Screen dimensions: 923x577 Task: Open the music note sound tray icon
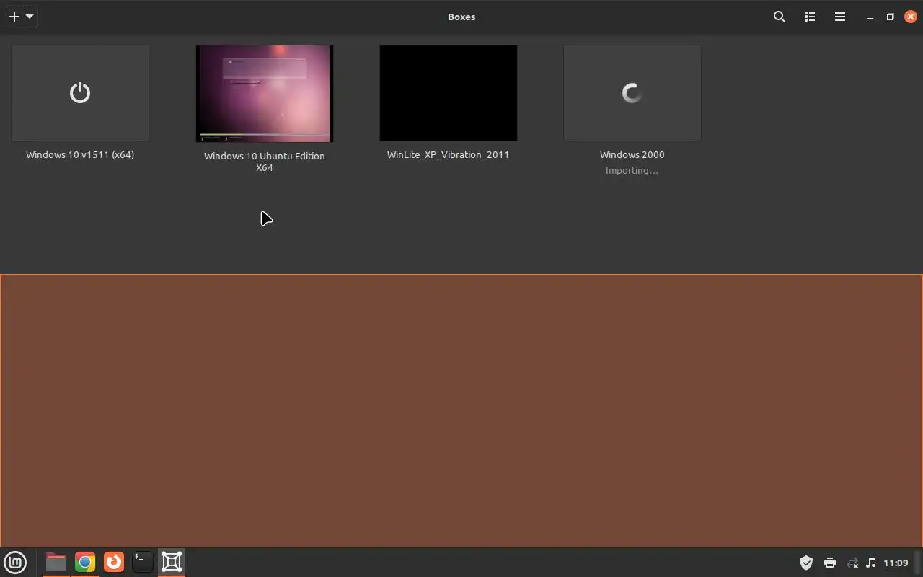point(871,563)
